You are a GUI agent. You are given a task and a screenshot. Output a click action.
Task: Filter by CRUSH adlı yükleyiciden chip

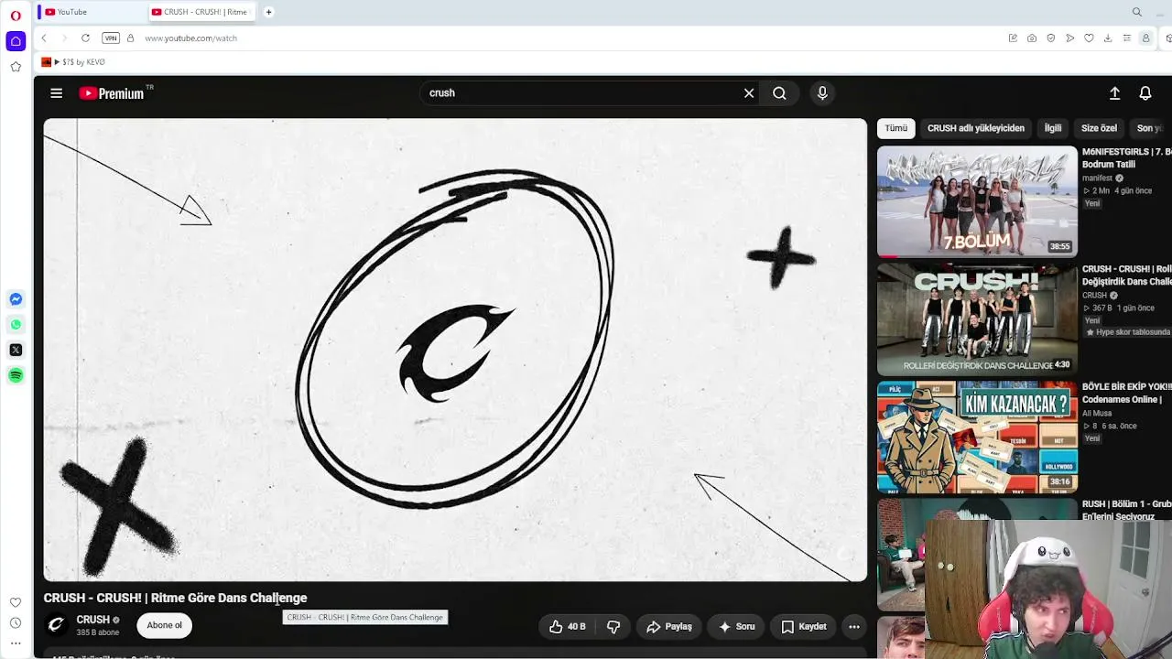click(976, 128)
